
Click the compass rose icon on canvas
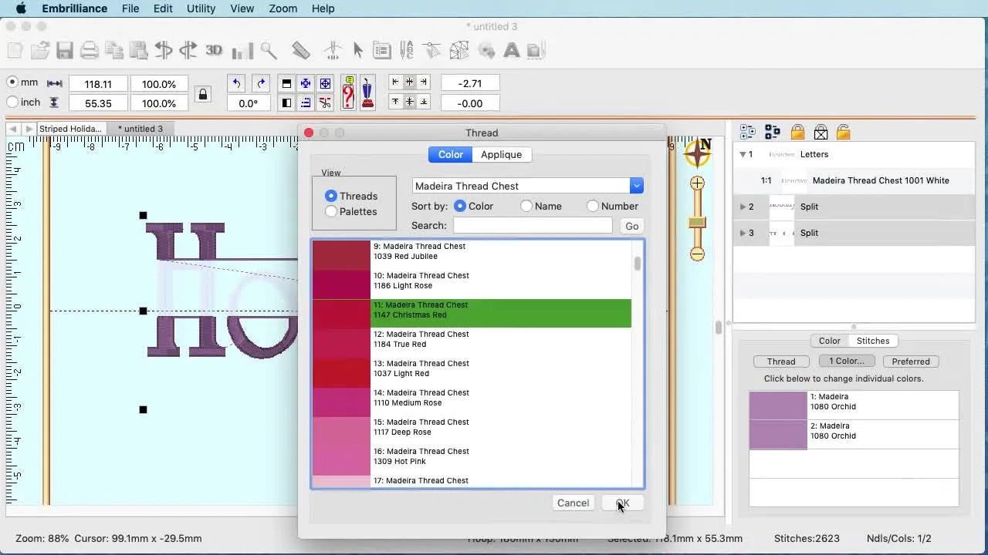point(698,152)
